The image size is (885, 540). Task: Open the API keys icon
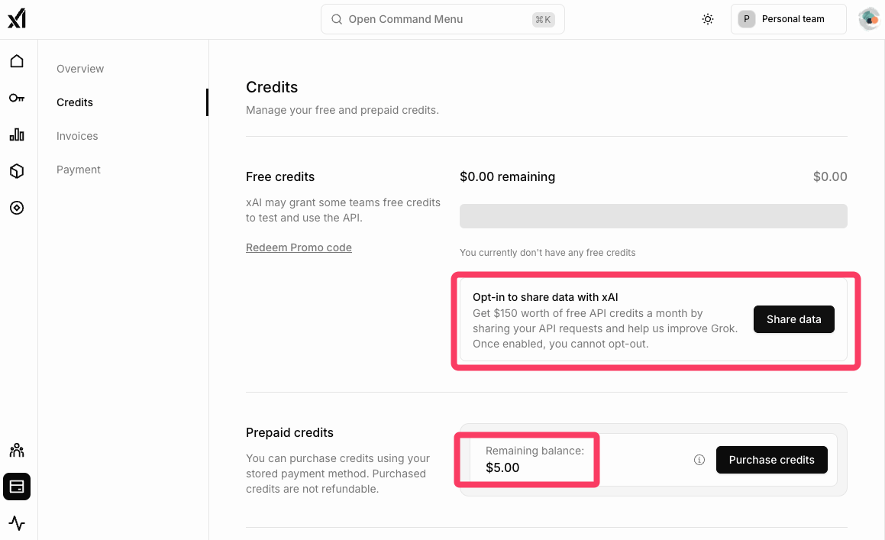click(x=17, y=98)
